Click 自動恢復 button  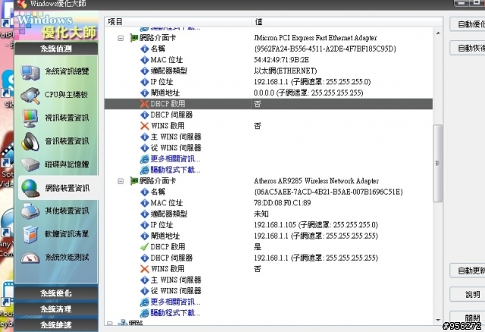[468, 48]
